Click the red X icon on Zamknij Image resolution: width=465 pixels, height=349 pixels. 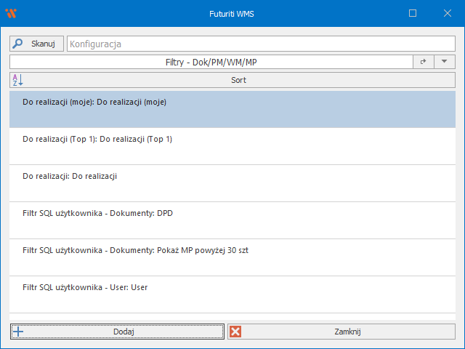click(235, 332)
